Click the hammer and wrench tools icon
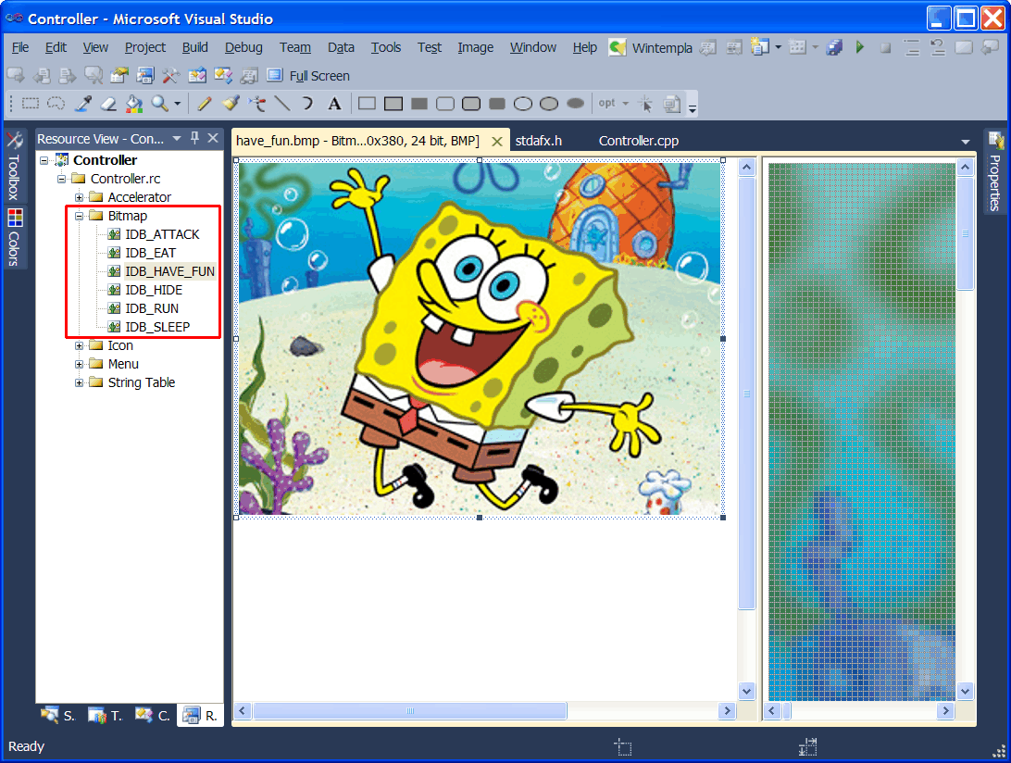This screenshot has width=1011, height=763. (x=171, y=75)
